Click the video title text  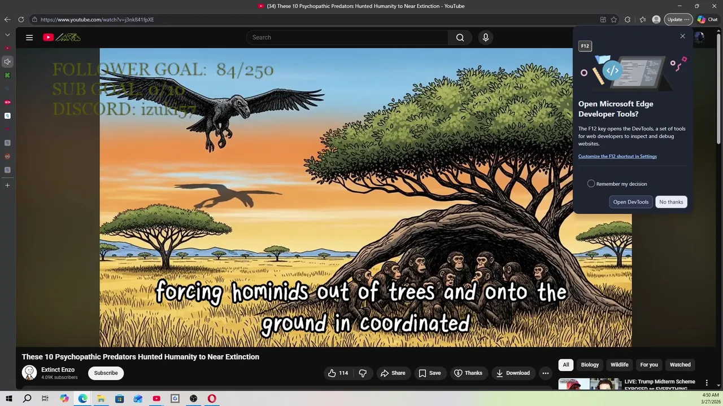141,357
